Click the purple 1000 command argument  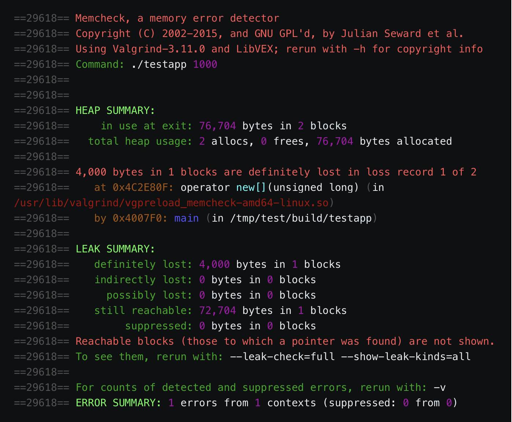(x=205, y=64)
